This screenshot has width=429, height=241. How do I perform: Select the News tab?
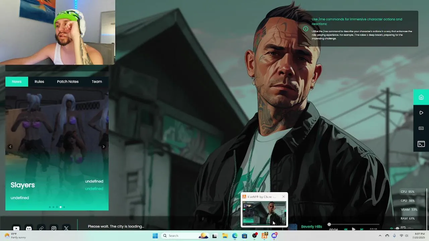[x=17, y=82]
